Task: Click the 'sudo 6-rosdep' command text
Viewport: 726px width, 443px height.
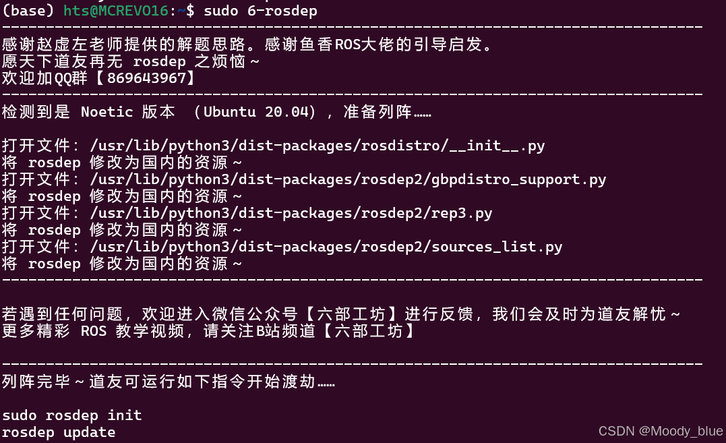Action: [260, 11]
